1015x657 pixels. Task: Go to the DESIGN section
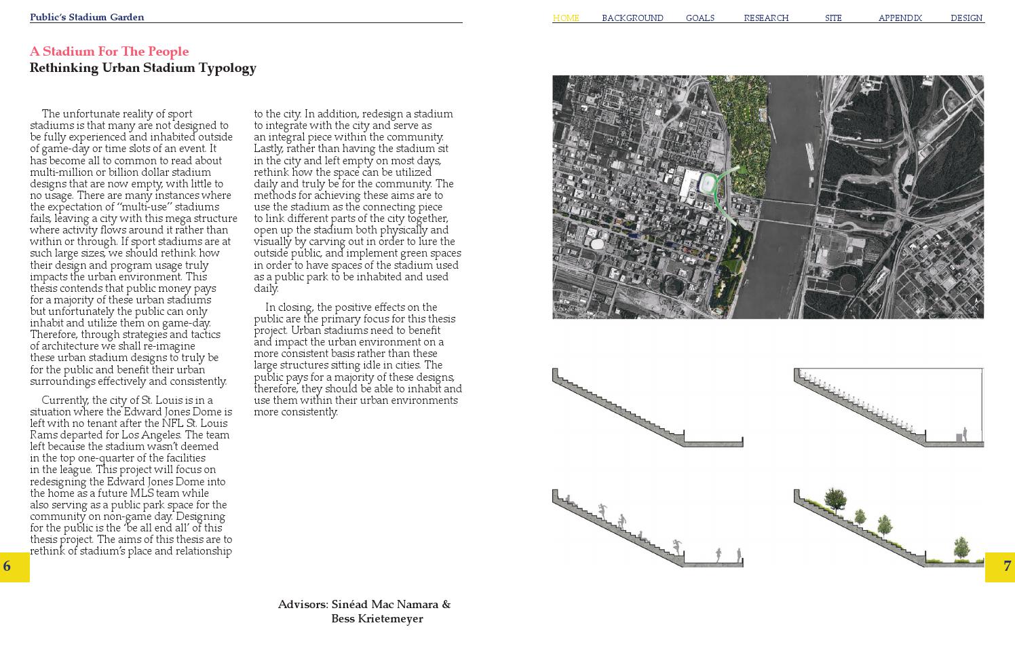(x=966, y=18)
